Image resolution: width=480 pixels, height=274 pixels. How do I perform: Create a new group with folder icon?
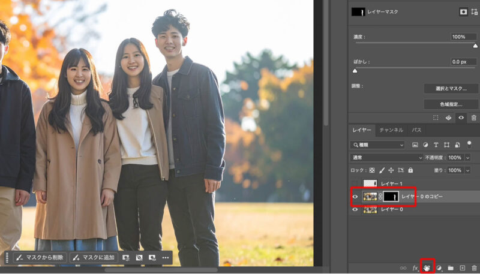(x=451, y=268)
